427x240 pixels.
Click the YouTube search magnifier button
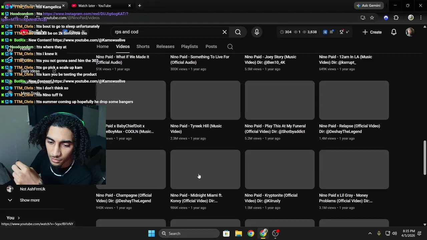pos(238,32)
